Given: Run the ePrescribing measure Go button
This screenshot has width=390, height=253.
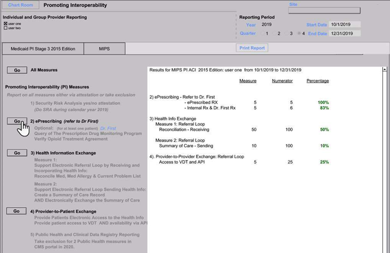Looking at the screenshot, I should click(x=17, y=121).
